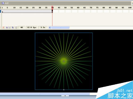
Task: Click frame 20 on the timeline ruler
Action: tap(27, 8)
